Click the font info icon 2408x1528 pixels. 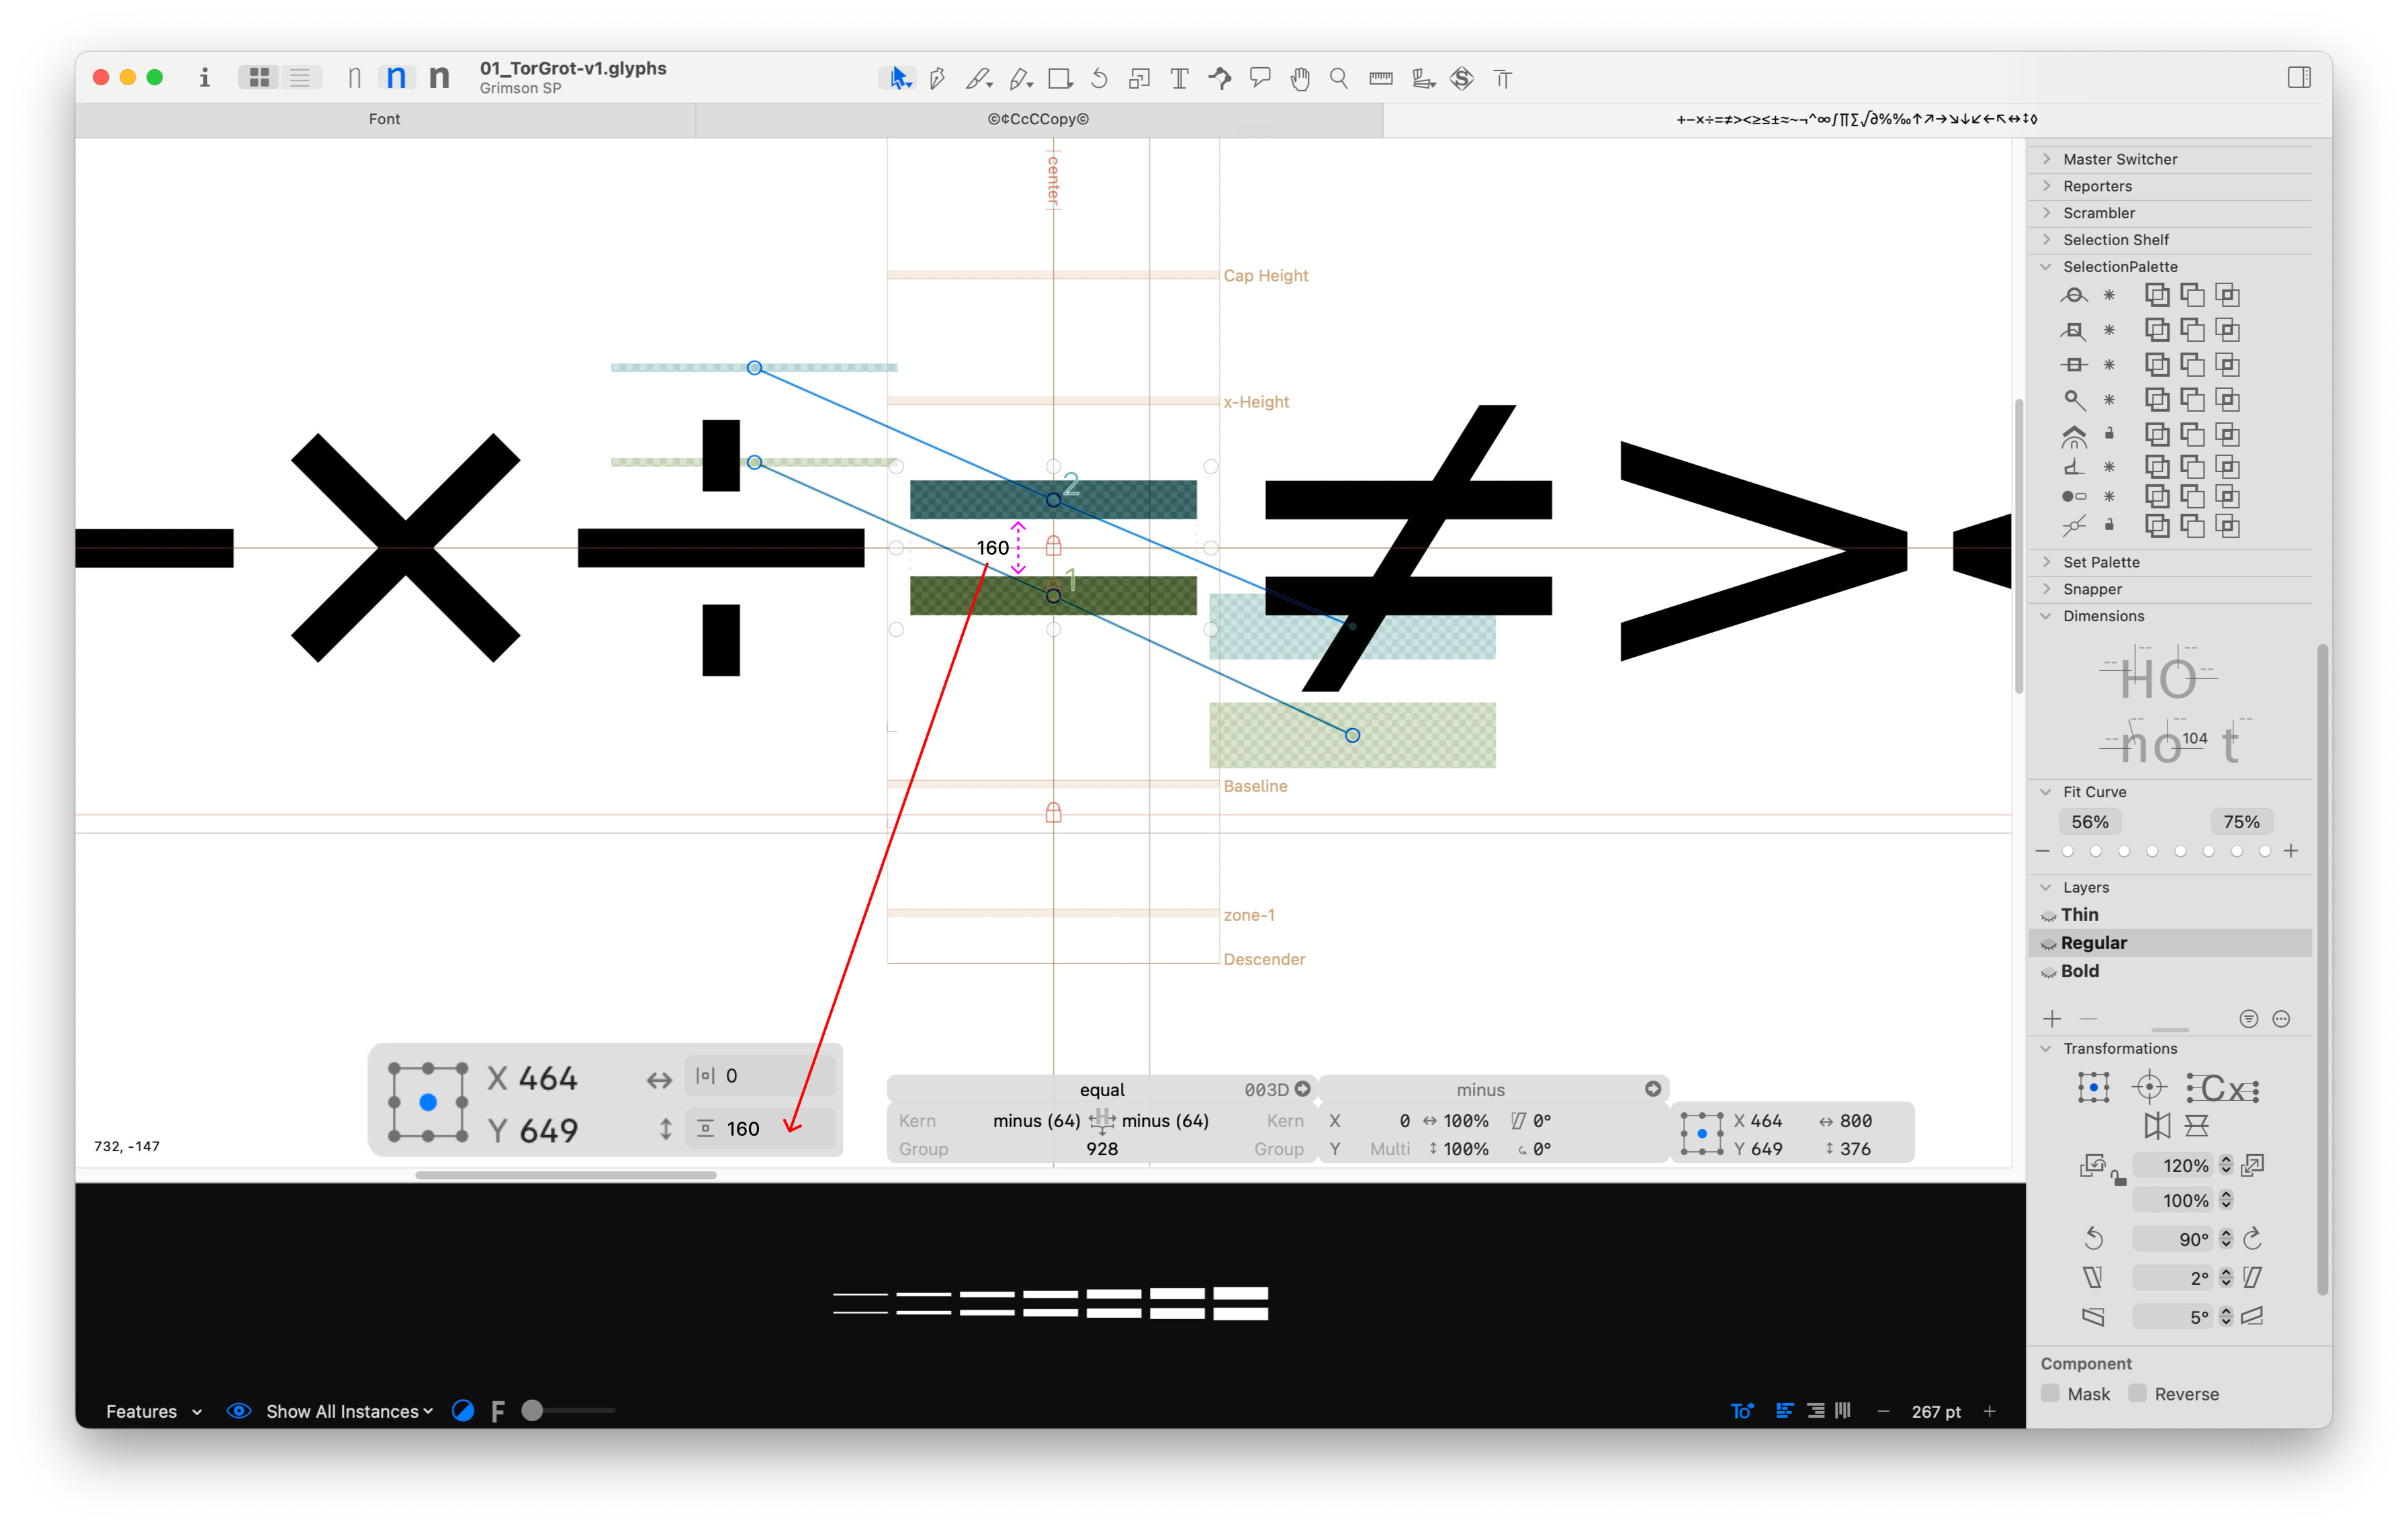click(x=204, y=77)
